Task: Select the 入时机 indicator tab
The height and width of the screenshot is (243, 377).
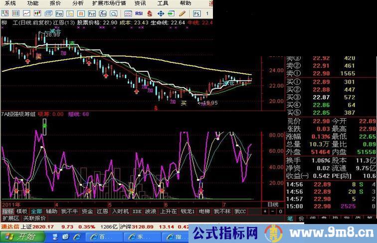Action: pos(120,212)
